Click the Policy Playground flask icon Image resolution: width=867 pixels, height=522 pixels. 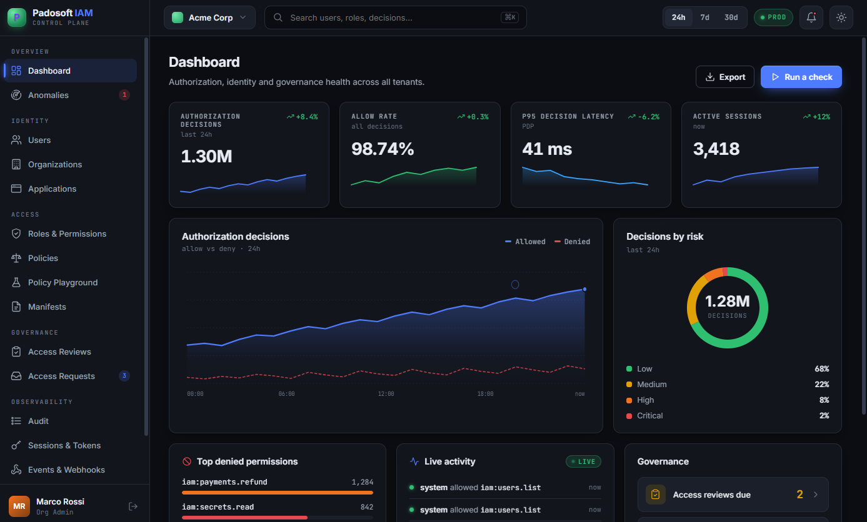tap(16, 282)
